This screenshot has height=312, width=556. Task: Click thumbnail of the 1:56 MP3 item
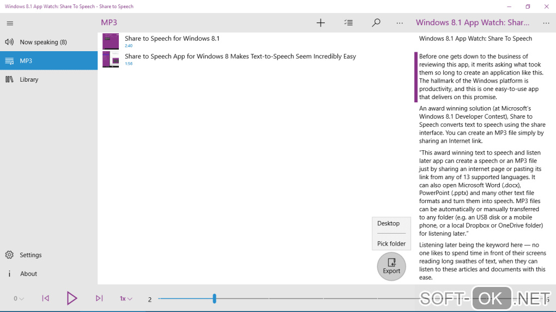tap(111, 59)
